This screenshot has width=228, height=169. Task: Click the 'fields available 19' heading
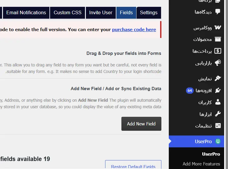tap(25, 159)
